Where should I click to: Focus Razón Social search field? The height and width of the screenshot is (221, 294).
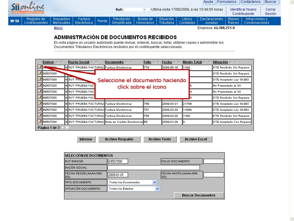click(x=154, y=167)
